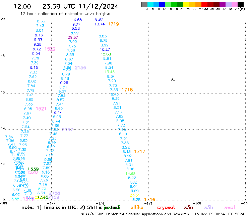Viewport: 248px width, 217px height.
Task: Click the 'altika' satellite legend label
Action: (137, 207)
